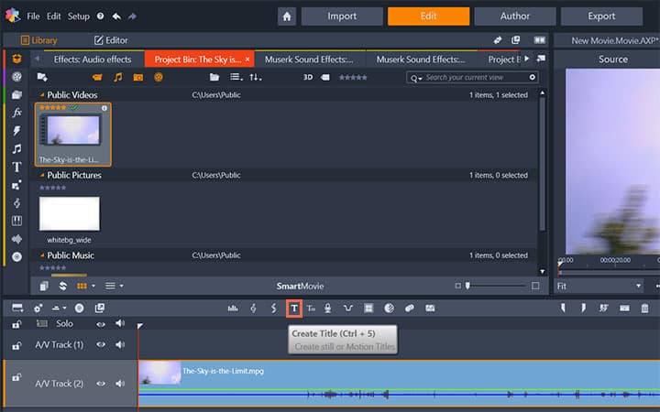The width and height of the screenshot is (660, 412).
Task: Select The-Sky-is-the-Li video thumbnail
Action: (72, 135)
